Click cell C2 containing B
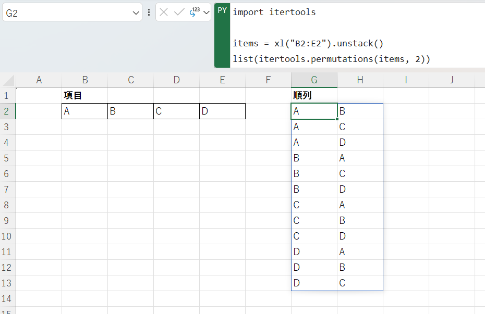Image resolution: width=485 pixels, height=314 pixels. (130, 111)
